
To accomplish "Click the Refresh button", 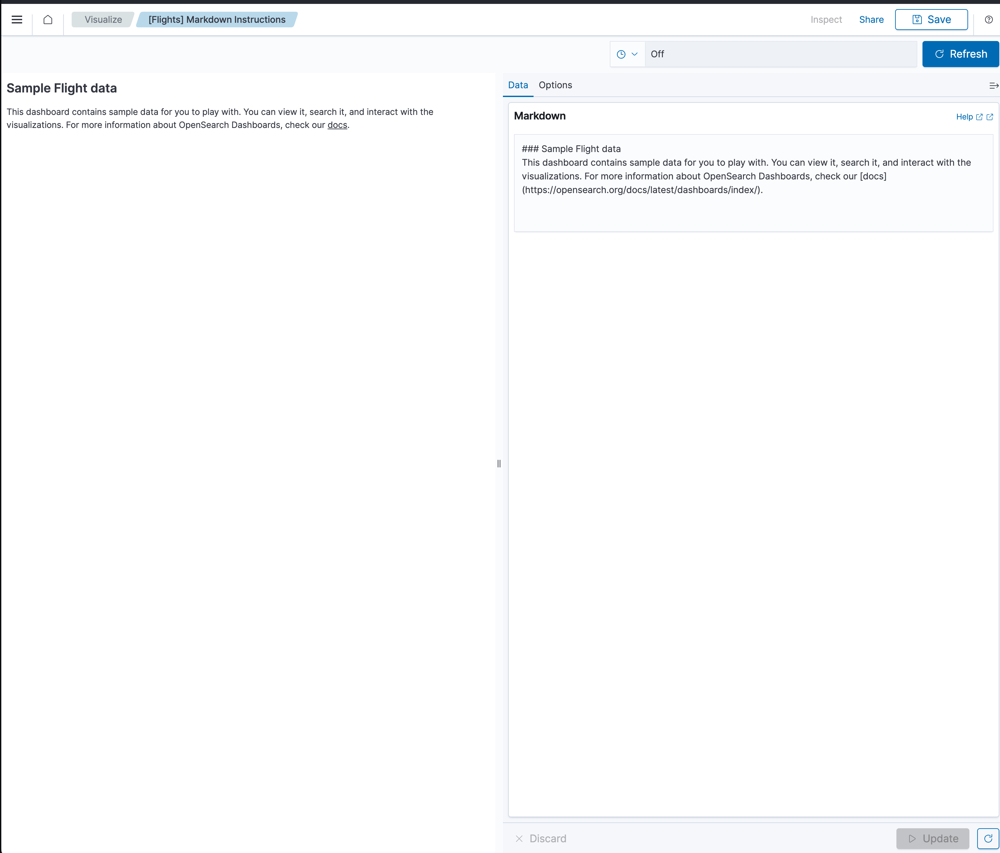I will [x=960, y=53].
